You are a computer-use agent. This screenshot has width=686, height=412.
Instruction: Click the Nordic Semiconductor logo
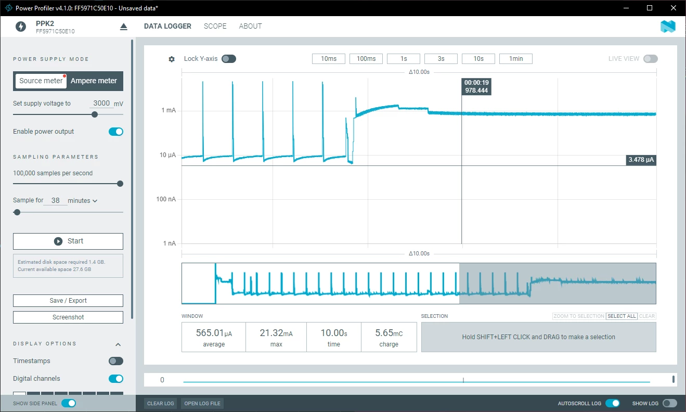tap(668, 27)
